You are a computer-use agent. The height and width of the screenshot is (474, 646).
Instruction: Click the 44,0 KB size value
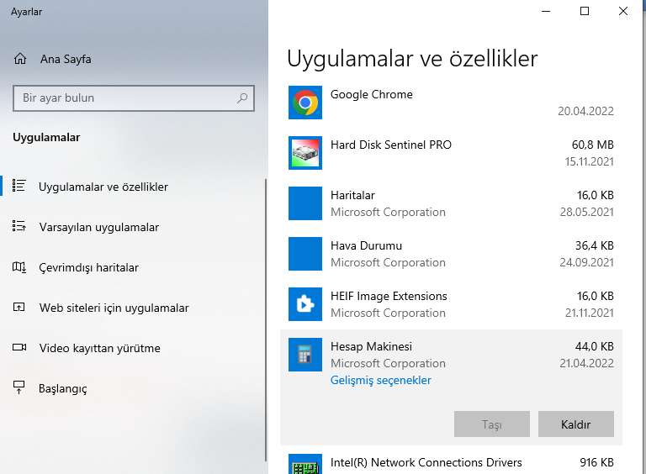pos(594,346)
